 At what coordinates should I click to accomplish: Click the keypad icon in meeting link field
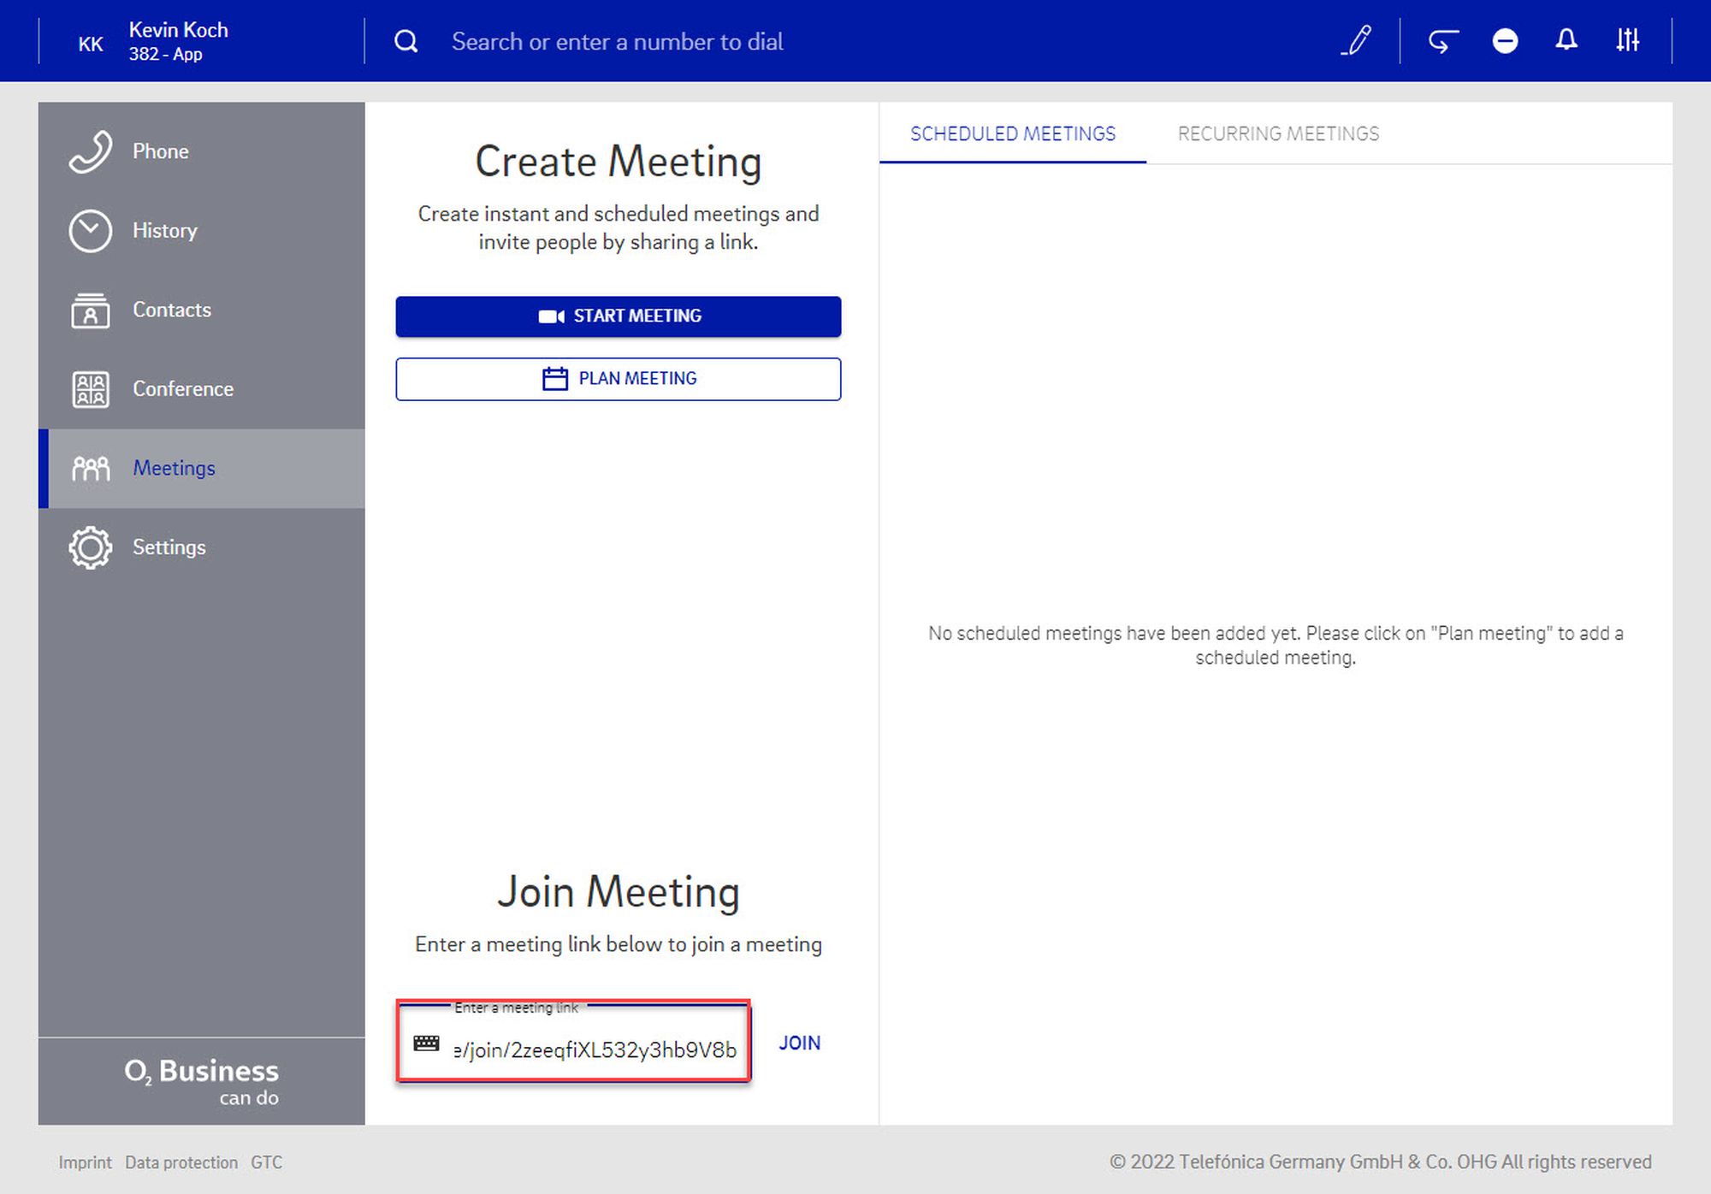click(x=426, y=1043)
